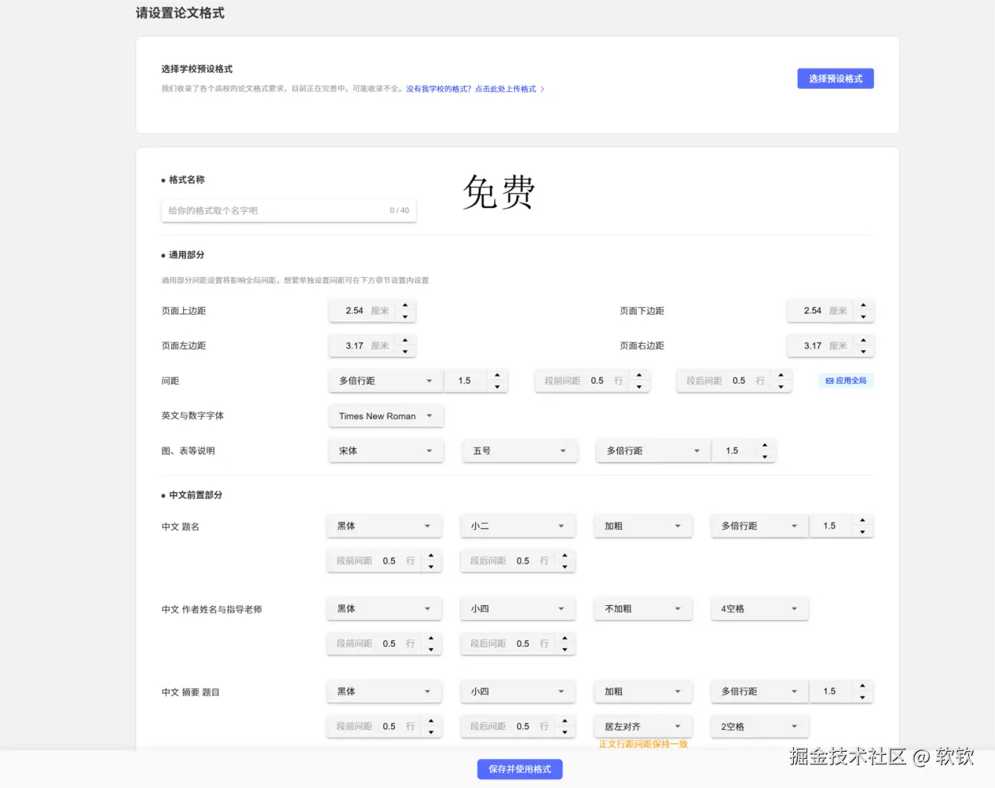Open the 五号 font size dropdown
This screenshot has width=995, height=788.
[x=519, y=451]
